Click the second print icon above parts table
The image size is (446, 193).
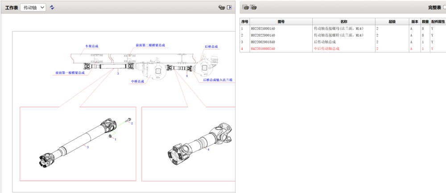coord(253,7)
